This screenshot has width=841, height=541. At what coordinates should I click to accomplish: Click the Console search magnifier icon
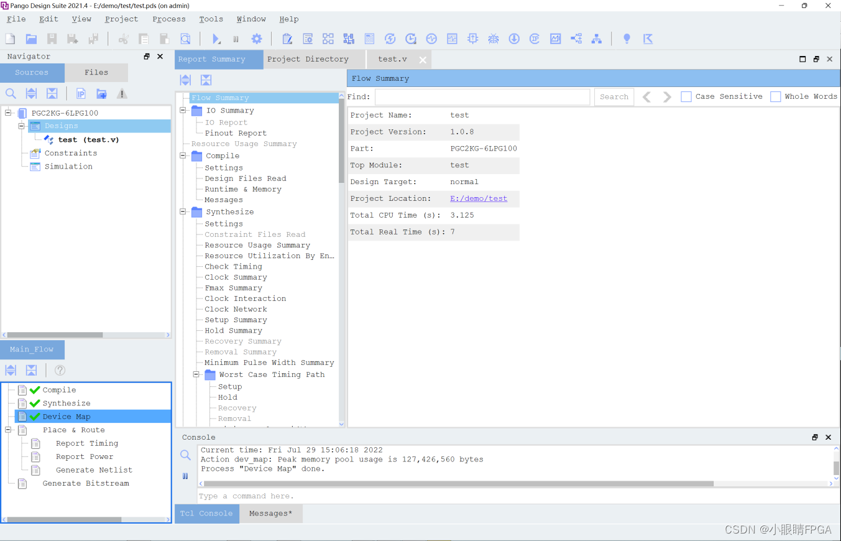[x=185, y=456]
